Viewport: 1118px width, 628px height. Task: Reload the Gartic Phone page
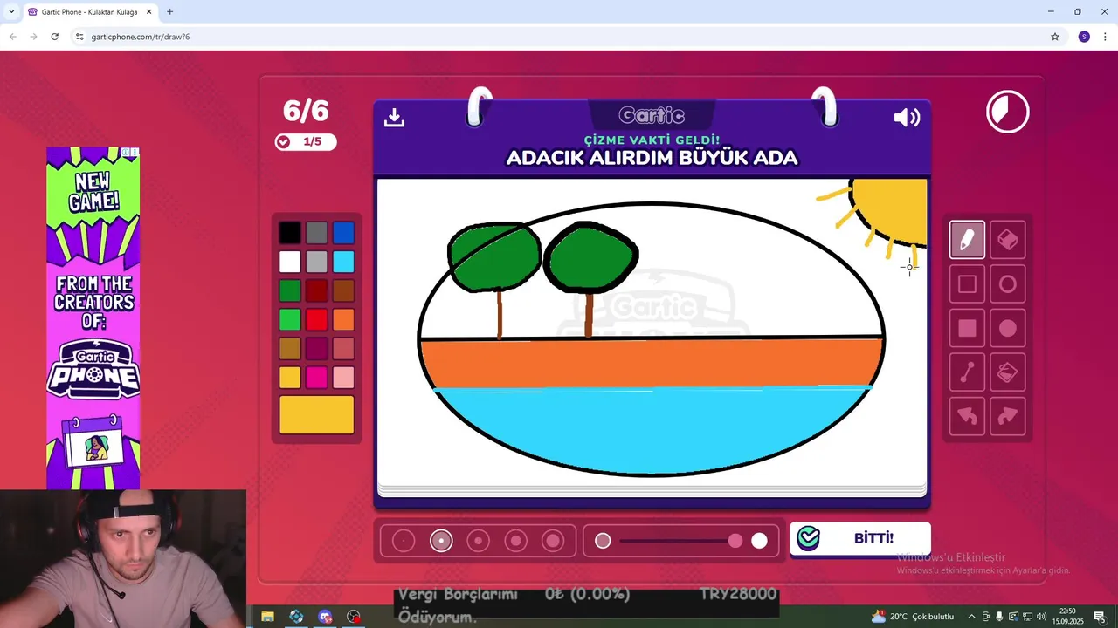pyautogui.click(x=54, y=37)
